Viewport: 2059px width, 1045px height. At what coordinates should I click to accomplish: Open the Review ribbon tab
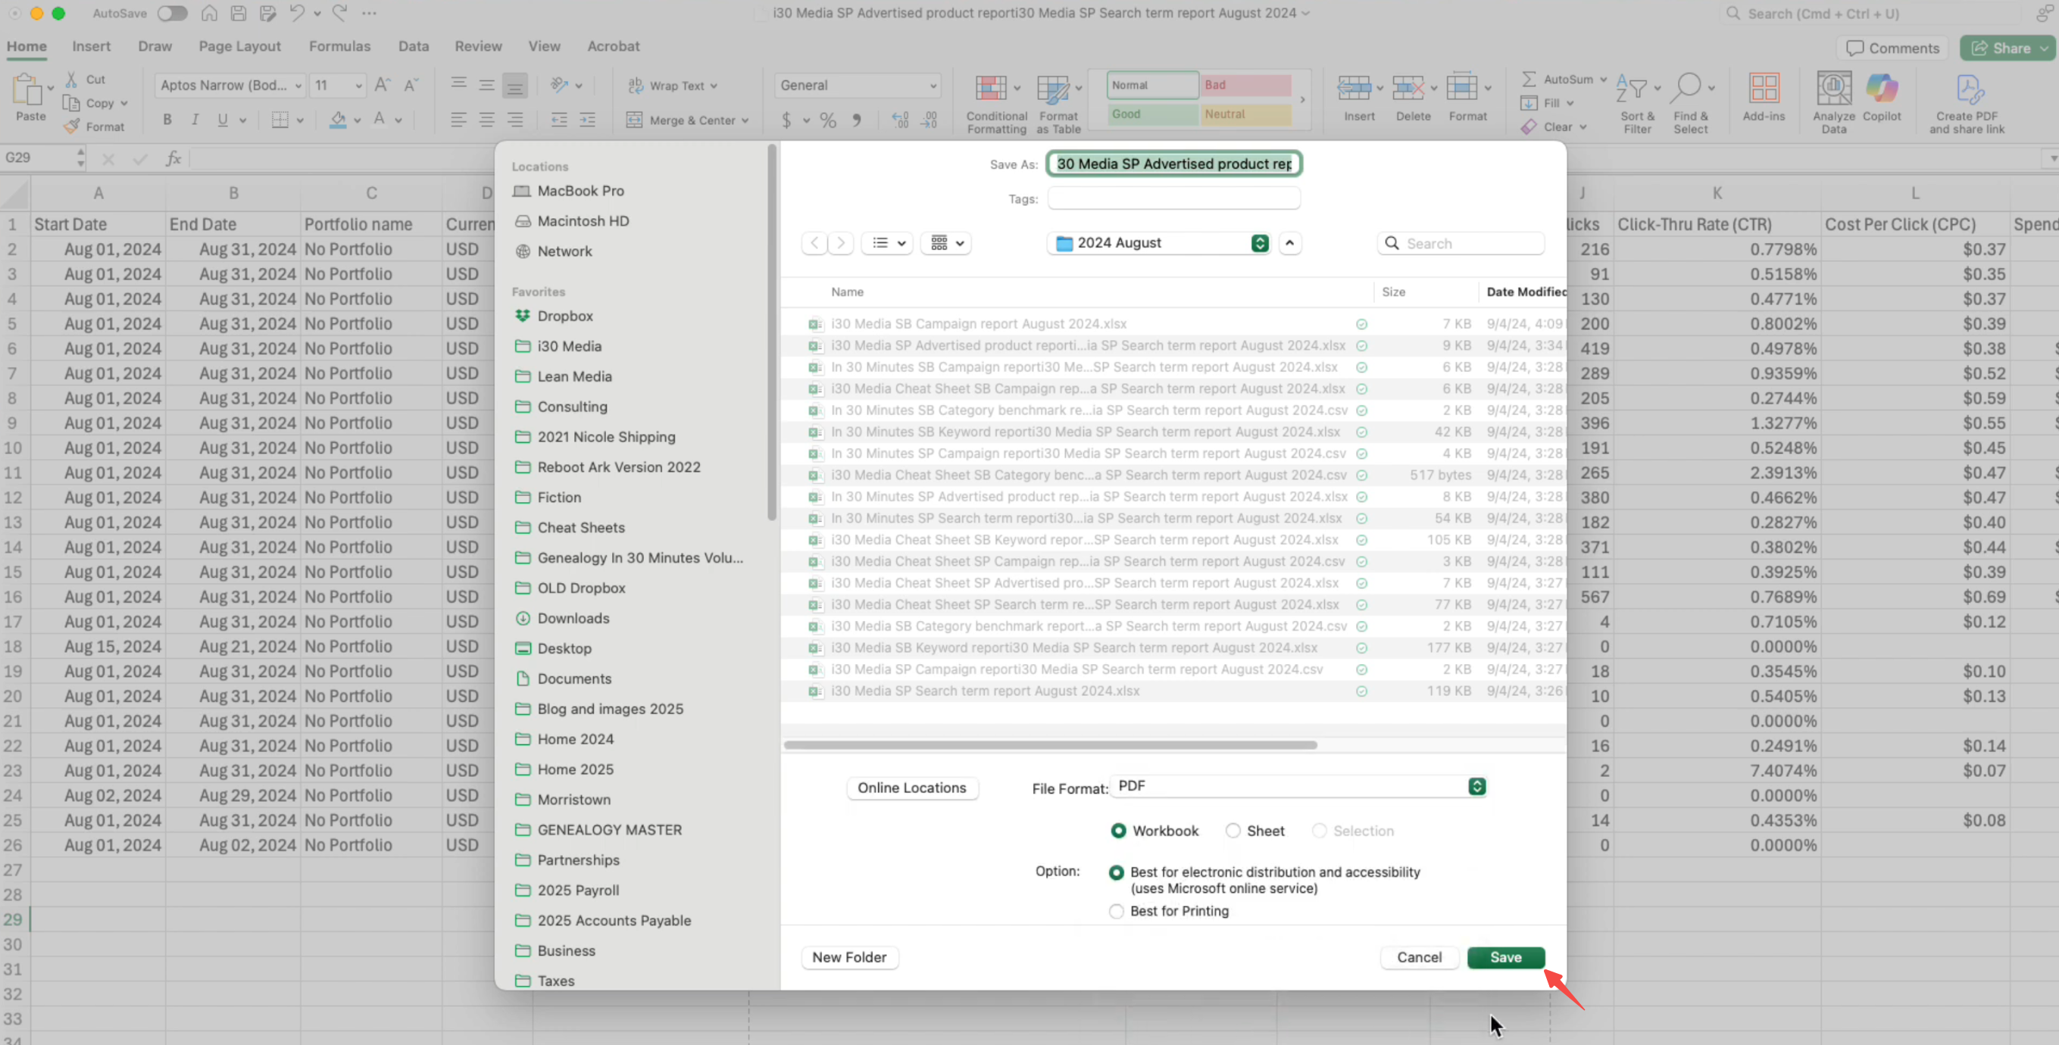(x=478, y=46)
